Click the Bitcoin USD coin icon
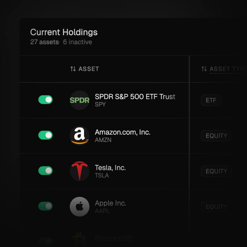This screenshot has width=247, height=247. click(79, 239)
